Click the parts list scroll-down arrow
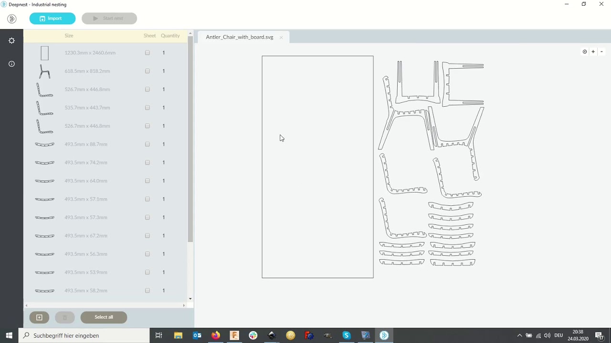This screenshot has height=343, width=611. 190,299
